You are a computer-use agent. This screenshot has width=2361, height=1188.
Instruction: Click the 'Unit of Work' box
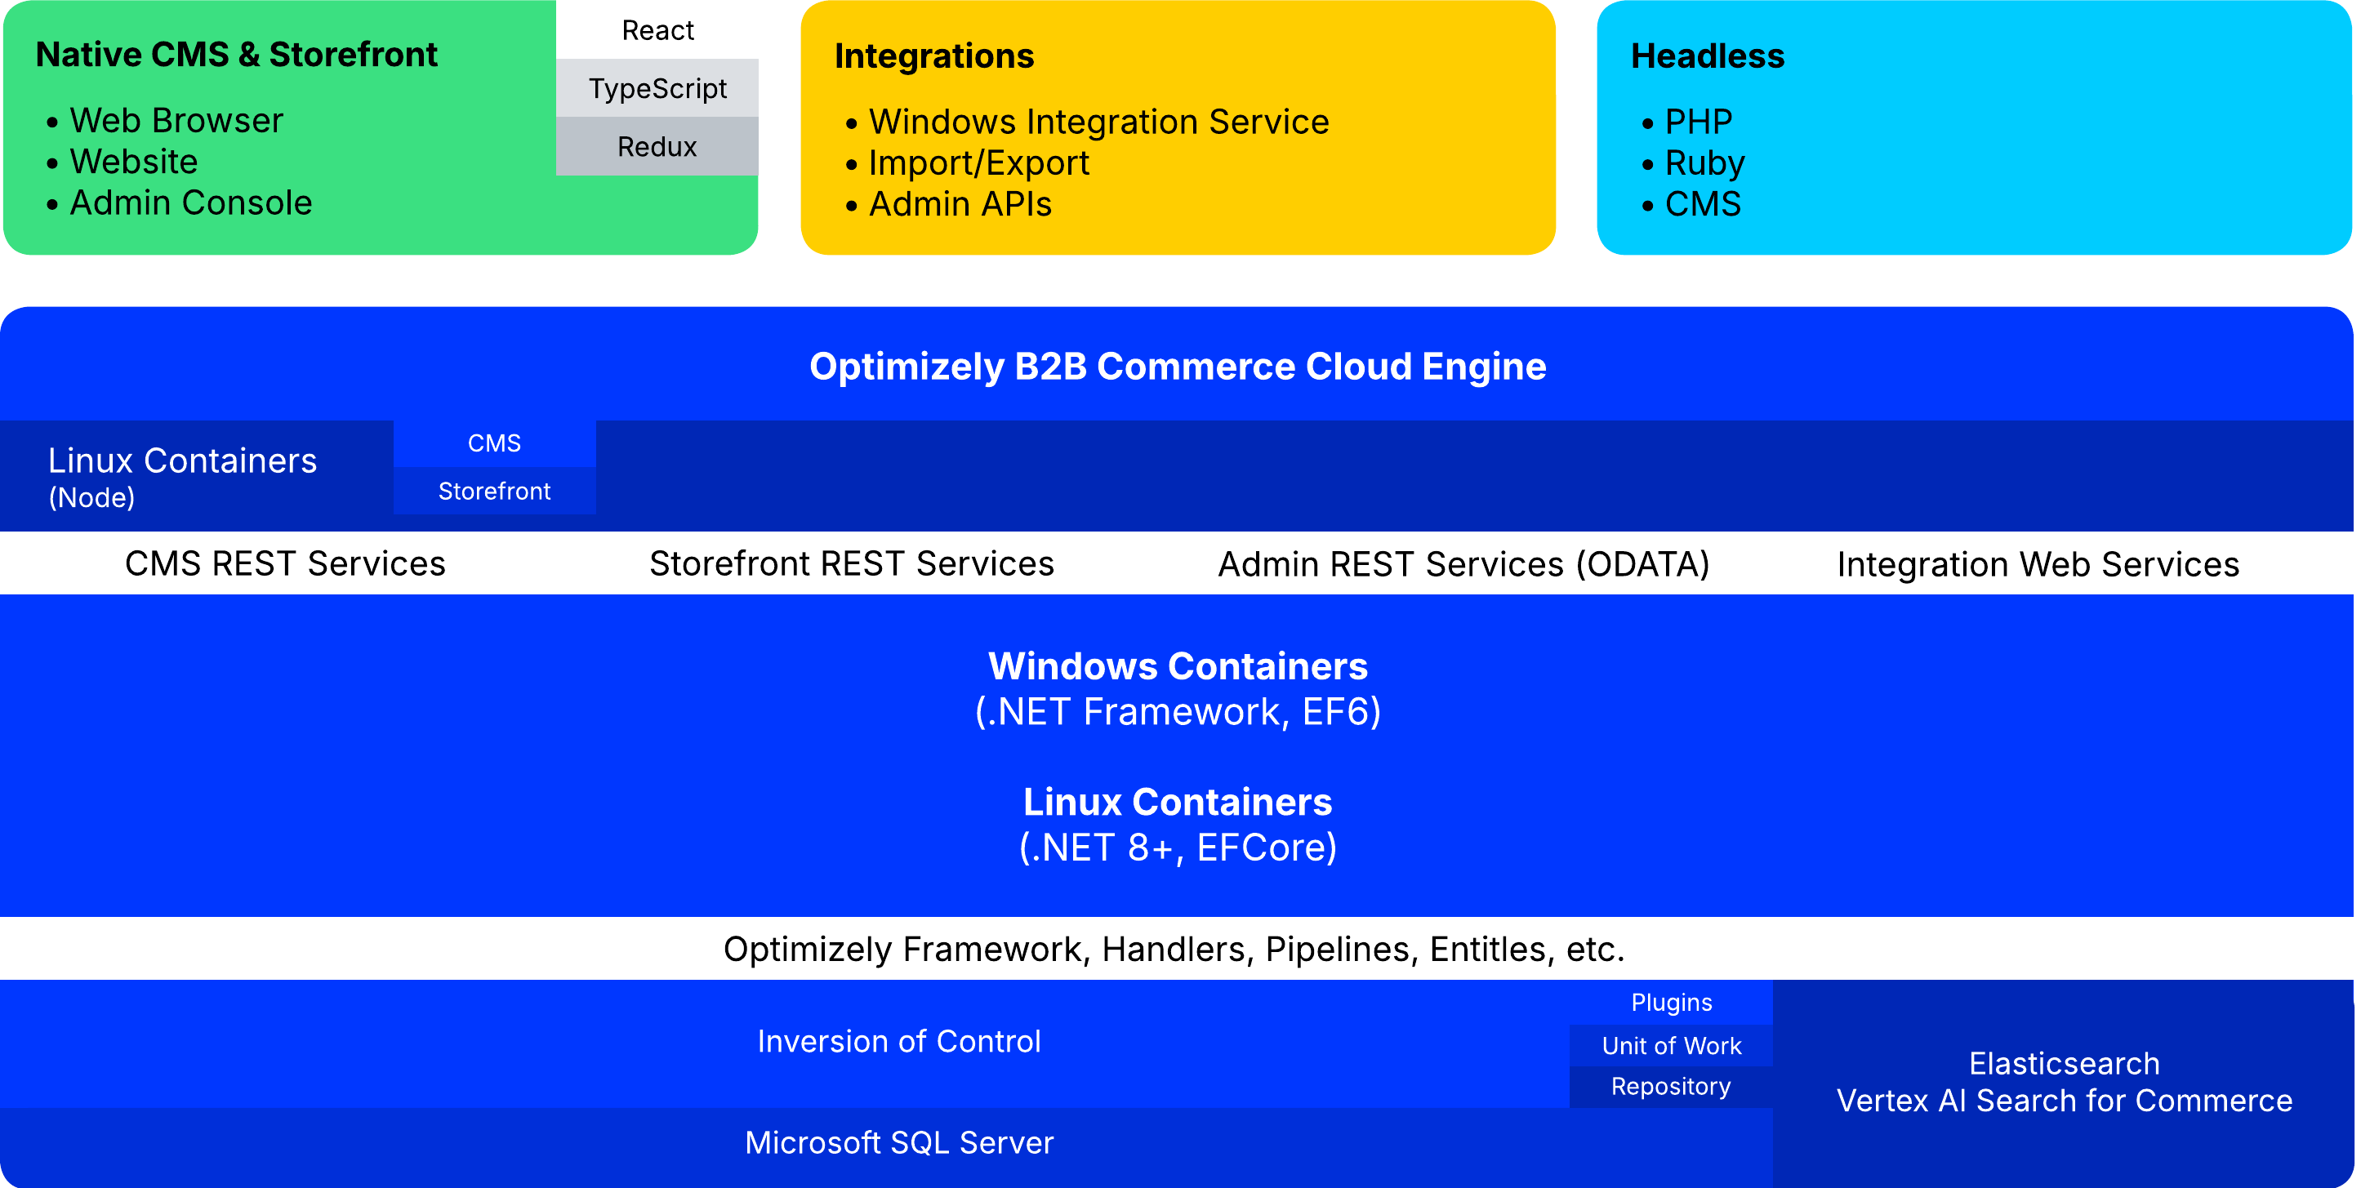pyautogui.click(x=1672, y=1046)
